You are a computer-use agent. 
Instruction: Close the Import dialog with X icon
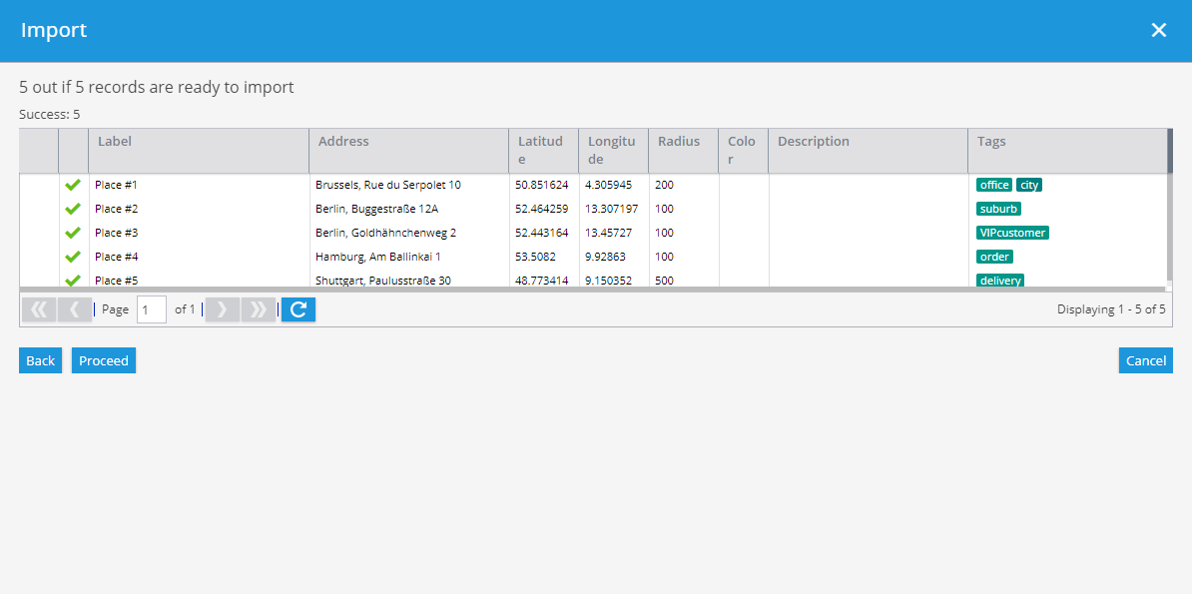pos(1158,30)
